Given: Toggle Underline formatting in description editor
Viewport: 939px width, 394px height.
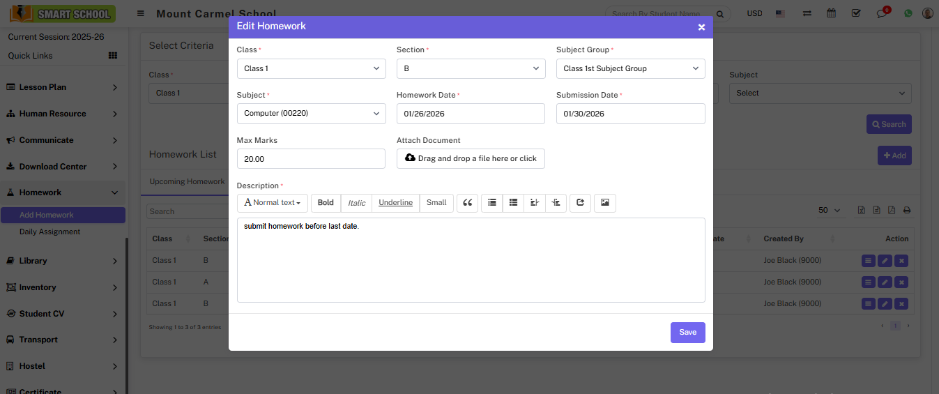Looking at the screenshot, I should pos(395,203).
